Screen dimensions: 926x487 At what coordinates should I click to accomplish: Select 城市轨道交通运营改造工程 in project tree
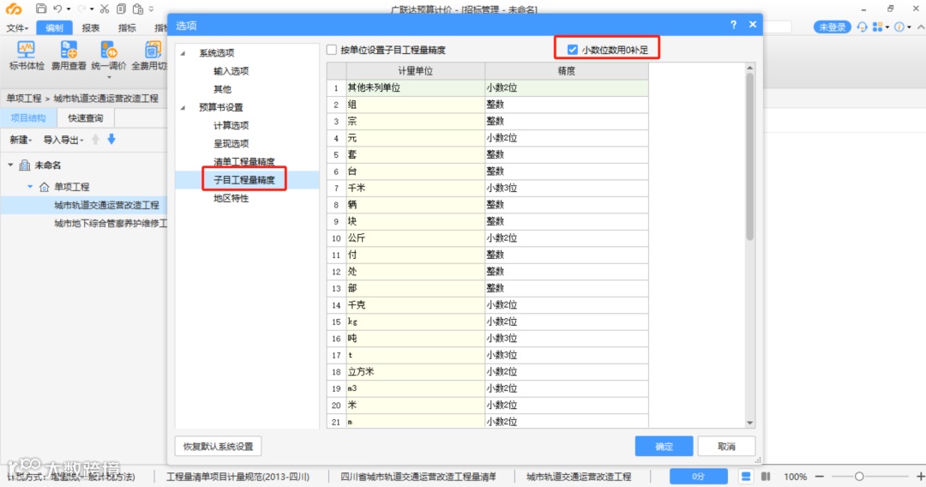pyautogui.click(x=107, y=205)
